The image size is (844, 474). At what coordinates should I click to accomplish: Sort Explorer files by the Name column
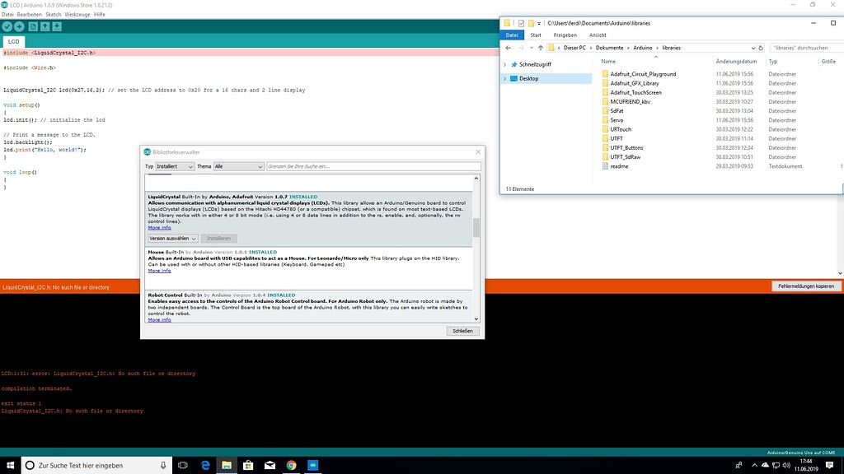(x=608, y=61)
